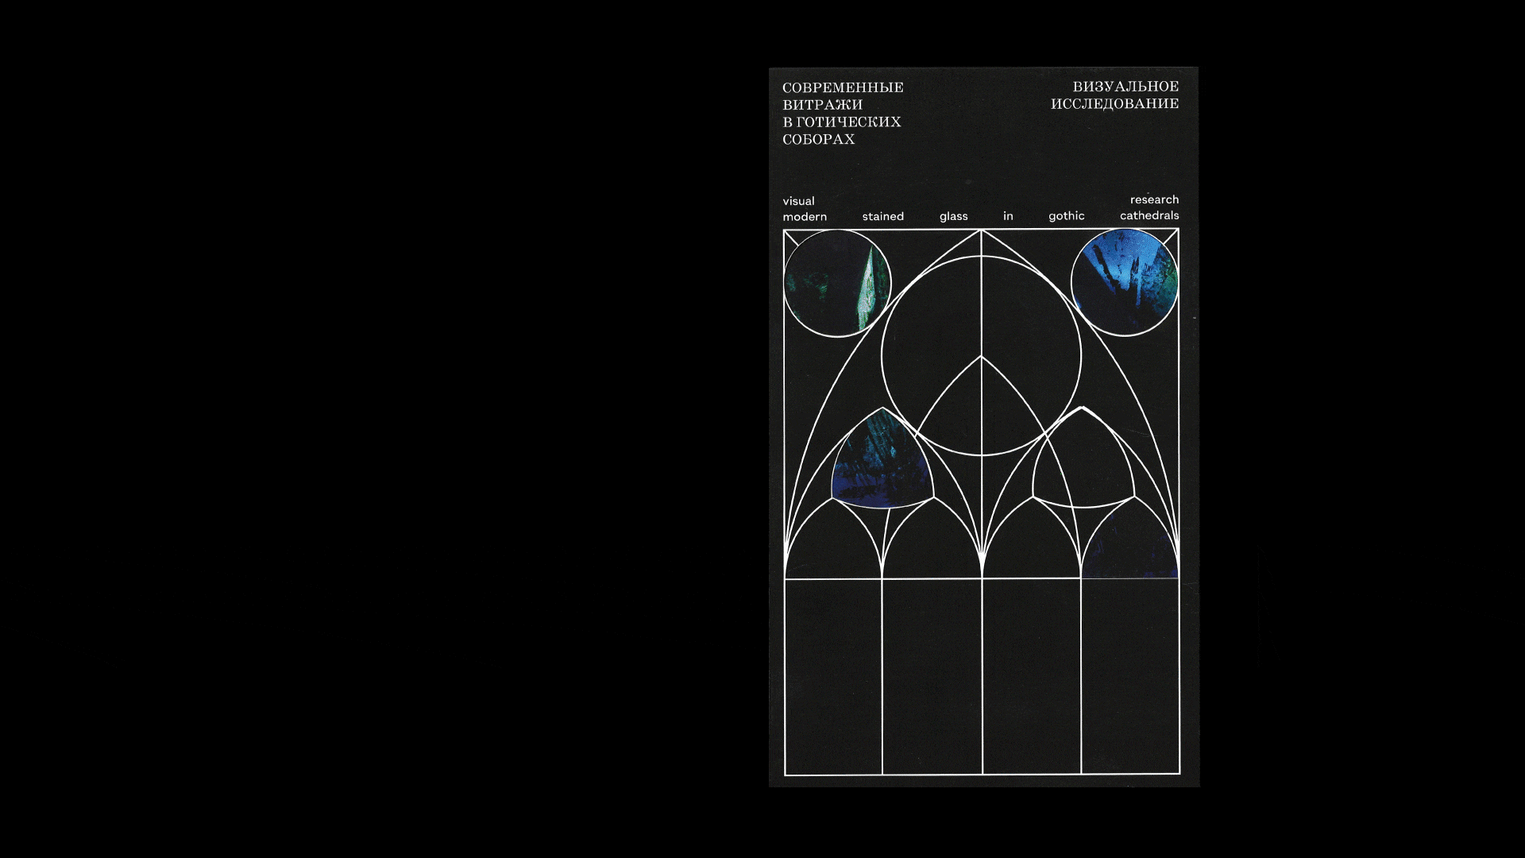Click the 'ВИЗУАЛЬНОЕ' title text

point(1125,87)
